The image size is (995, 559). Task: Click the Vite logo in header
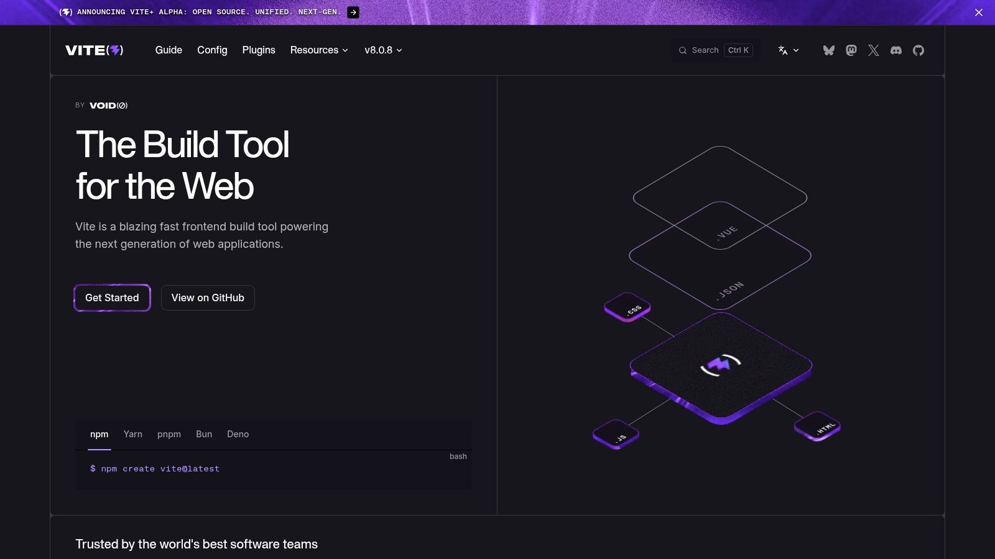[x=95, y=50]
